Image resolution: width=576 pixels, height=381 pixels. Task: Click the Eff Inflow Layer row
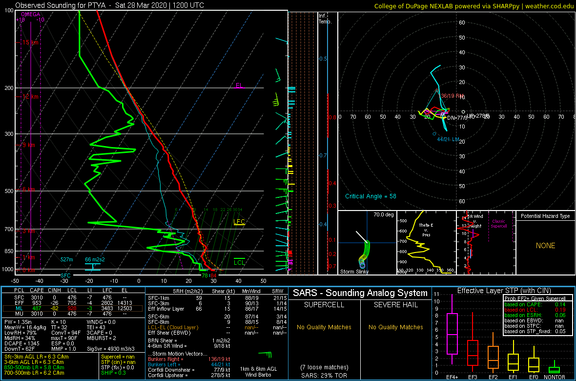click(217, 309)
